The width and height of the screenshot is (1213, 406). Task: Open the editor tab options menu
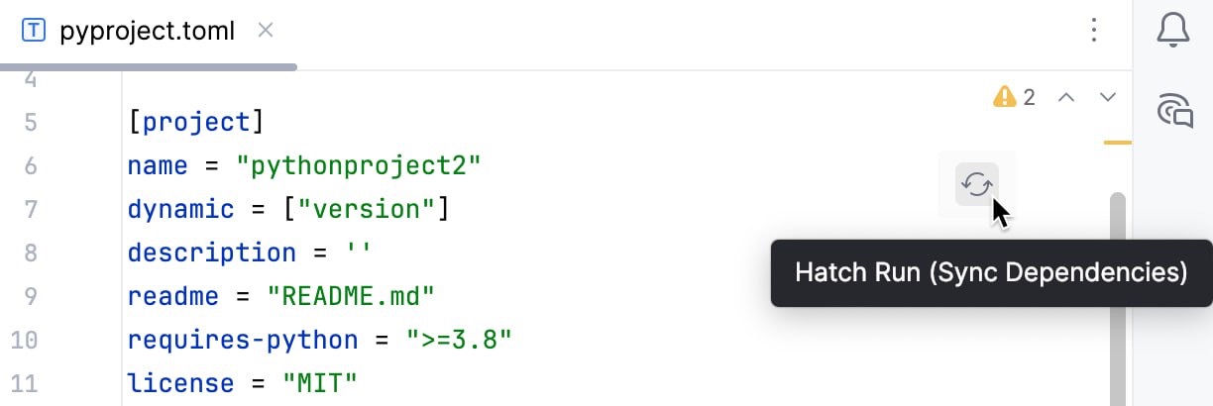click(x=1094, y=31)
